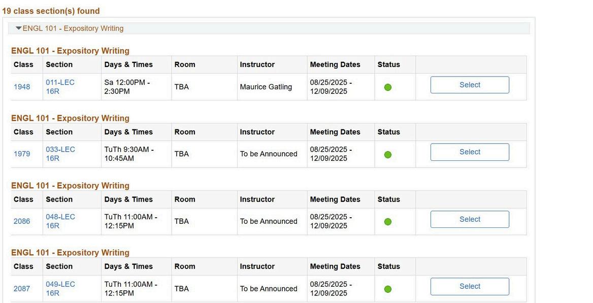593x303 pixels.
Task: Open class number 2086 link
Action: click(22, 221)
